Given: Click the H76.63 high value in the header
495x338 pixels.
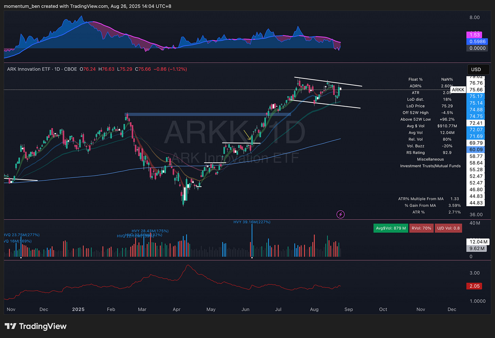Looking at the screenshot, I should coord(106,69).
